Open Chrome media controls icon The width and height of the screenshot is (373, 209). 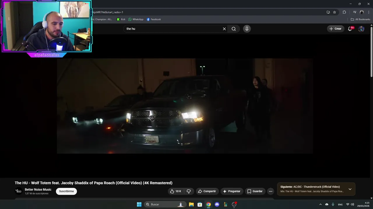[355, 12]
